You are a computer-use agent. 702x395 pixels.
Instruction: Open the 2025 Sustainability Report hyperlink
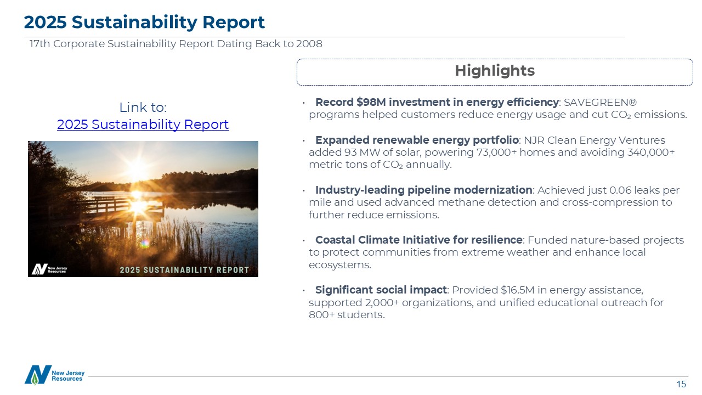[143, 125]
